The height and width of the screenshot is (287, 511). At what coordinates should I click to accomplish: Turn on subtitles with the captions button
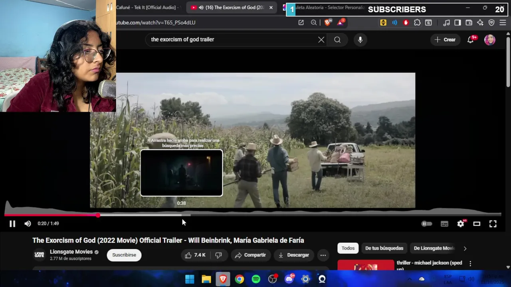pos(444,224)
